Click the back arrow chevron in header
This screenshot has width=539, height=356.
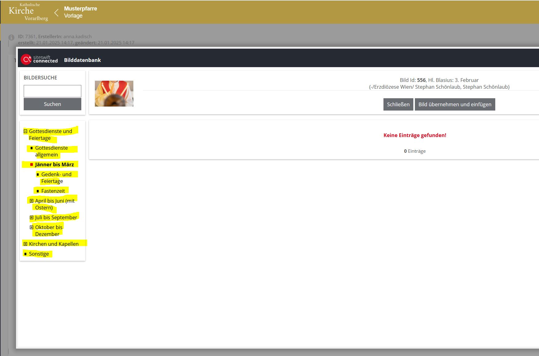tap(56, 13)
